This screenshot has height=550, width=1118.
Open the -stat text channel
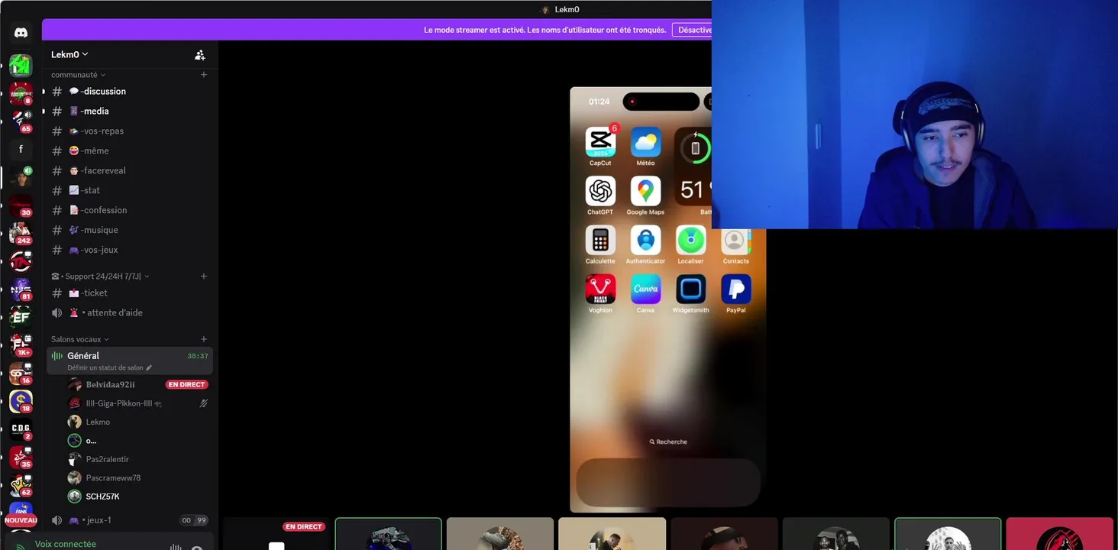point(130,191)
